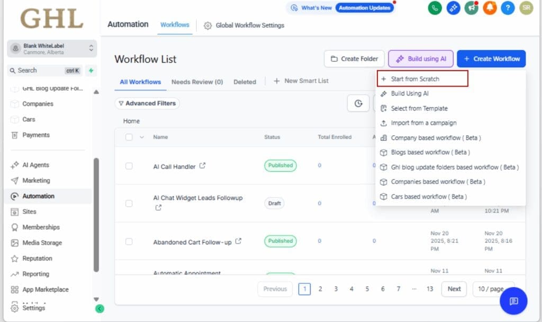Go to Next page of workflows

(x=454, y=289)
